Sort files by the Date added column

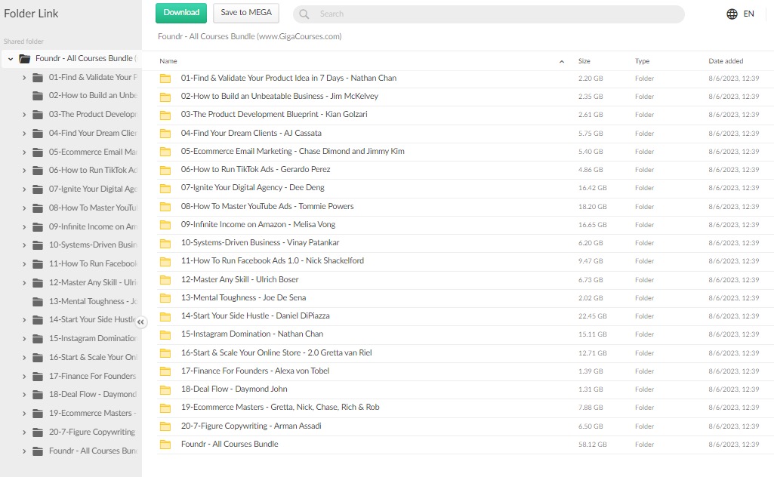click(x=726, y=61)
